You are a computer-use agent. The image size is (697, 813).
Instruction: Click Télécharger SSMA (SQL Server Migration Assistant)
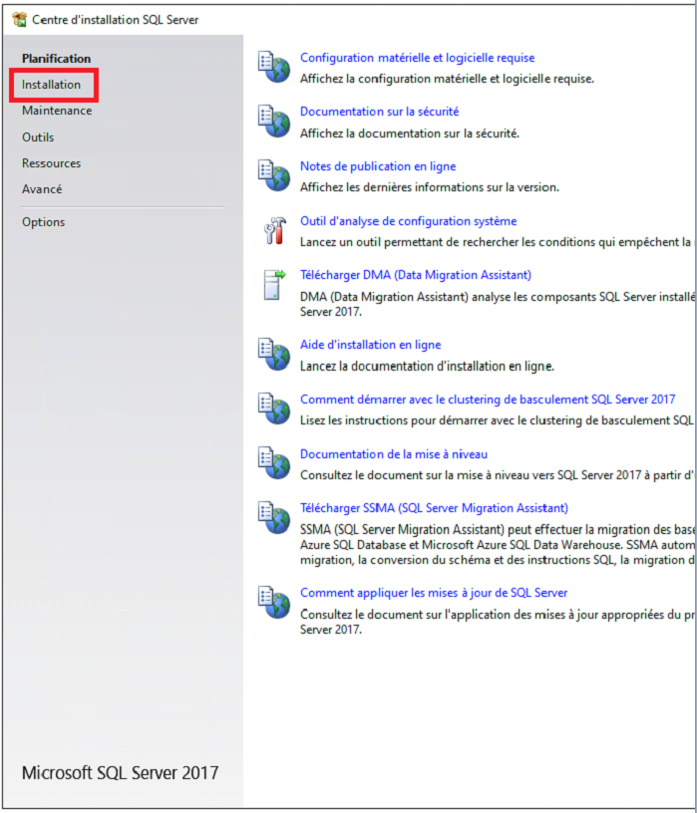pyautogui.click(x=434, y=508)
